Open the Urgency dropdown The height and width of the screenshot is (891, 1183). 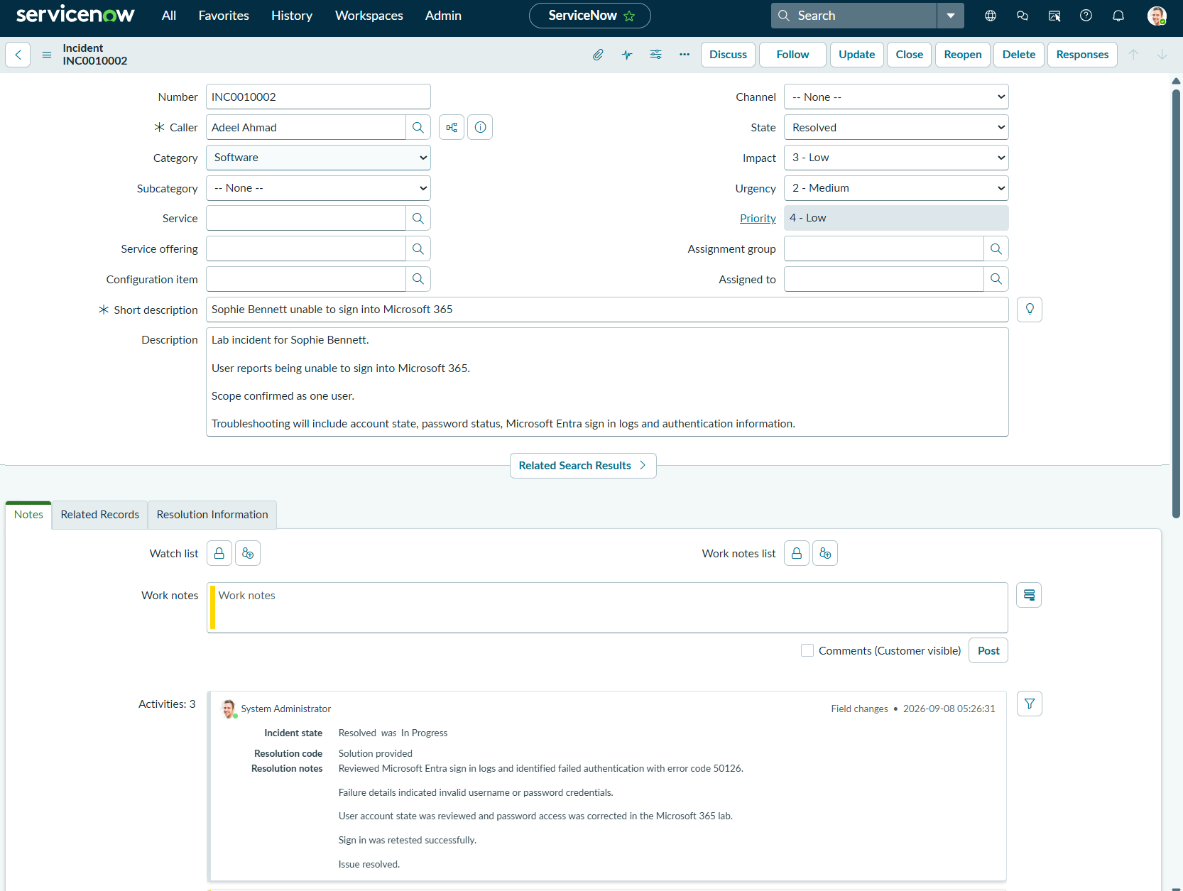[x=896, y=188]
